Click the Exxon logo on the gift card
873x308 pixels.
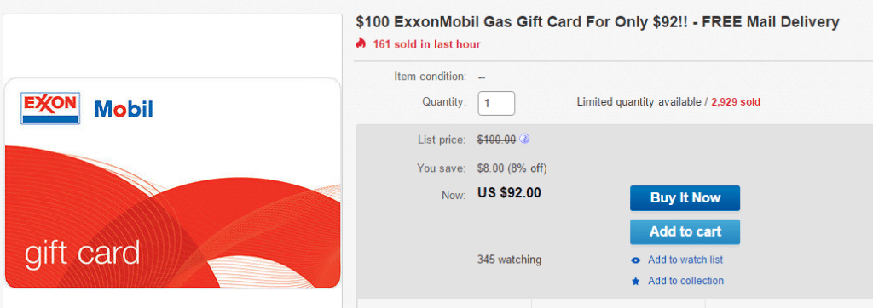pos(50,108)
